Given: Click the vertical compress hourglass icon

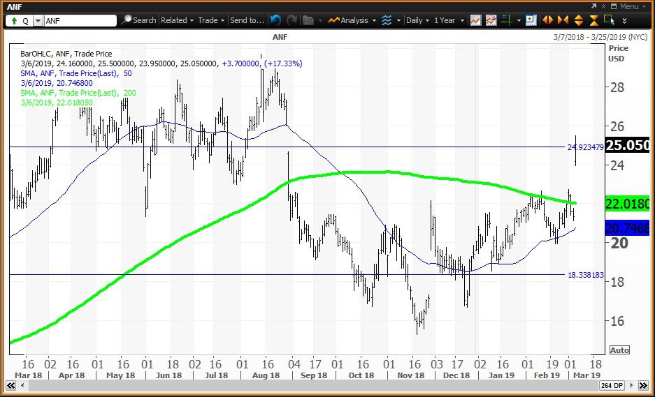Looking at the screenshot, I should tap(594, 20).
